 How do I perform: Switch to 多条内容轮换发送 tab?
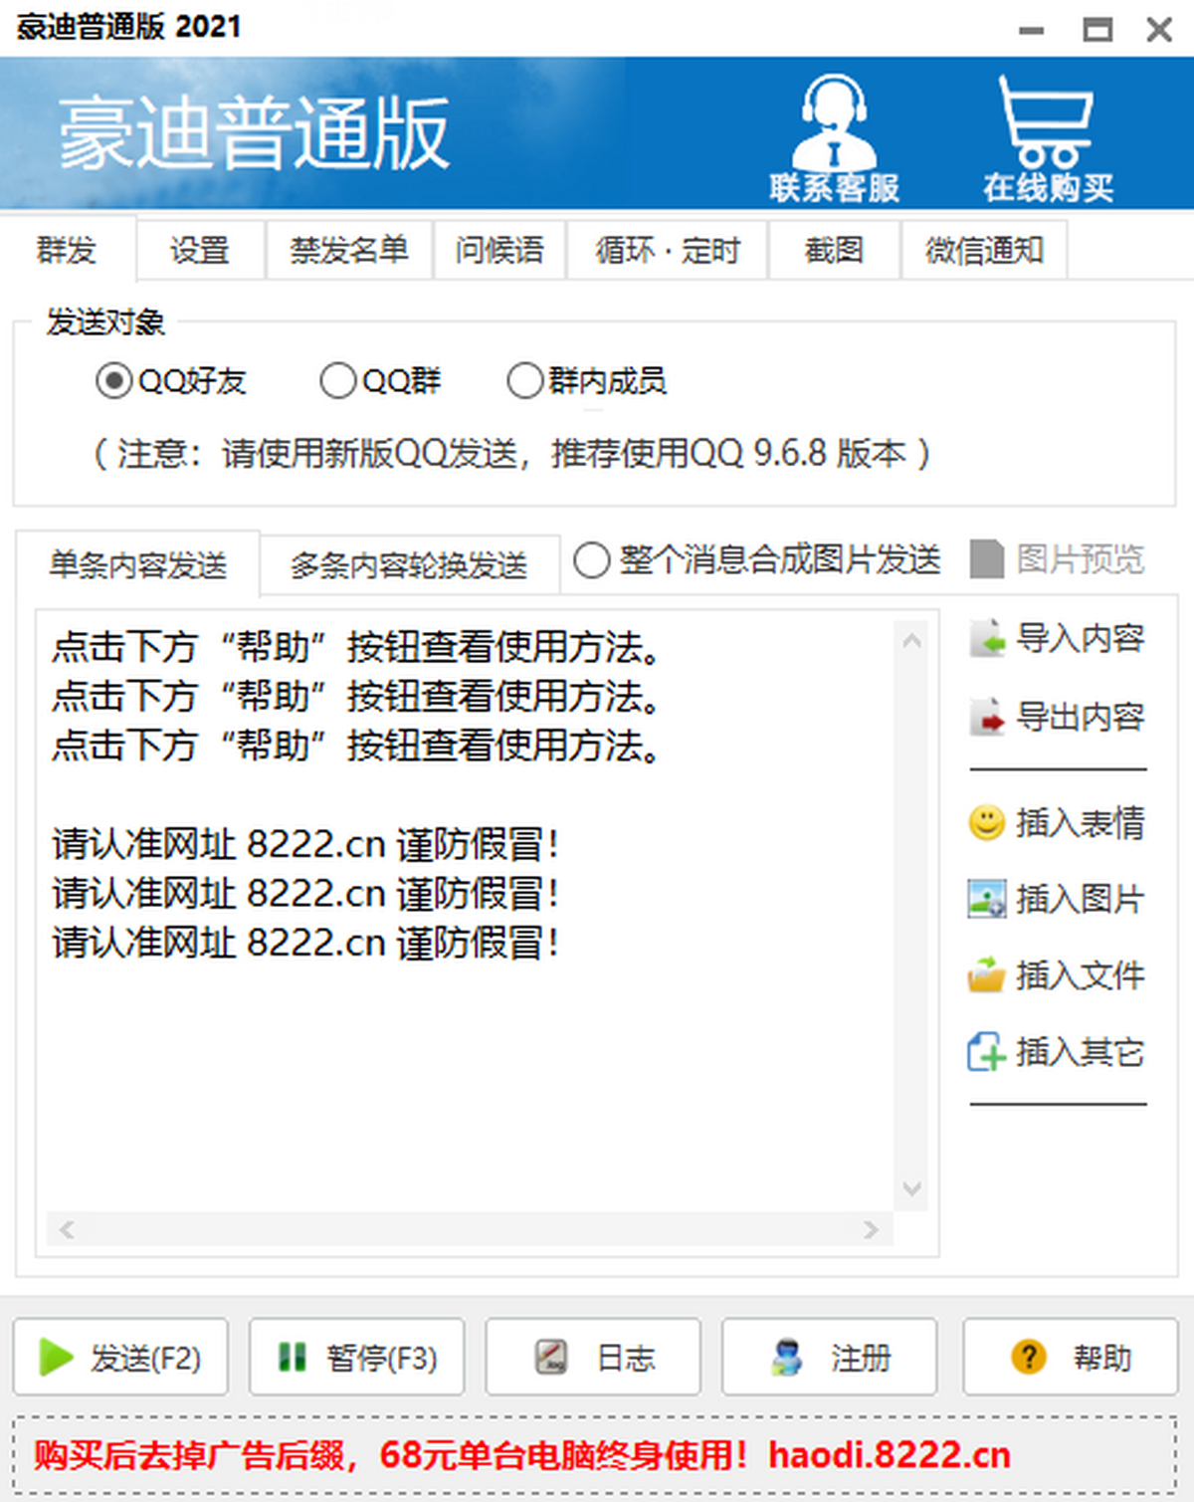409,565
